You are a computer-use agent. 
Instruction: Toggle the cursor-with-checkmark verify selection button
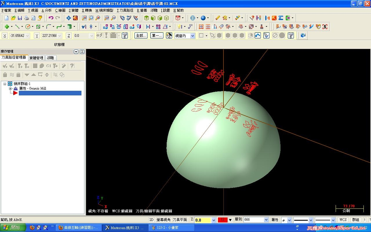coord(267,35)
